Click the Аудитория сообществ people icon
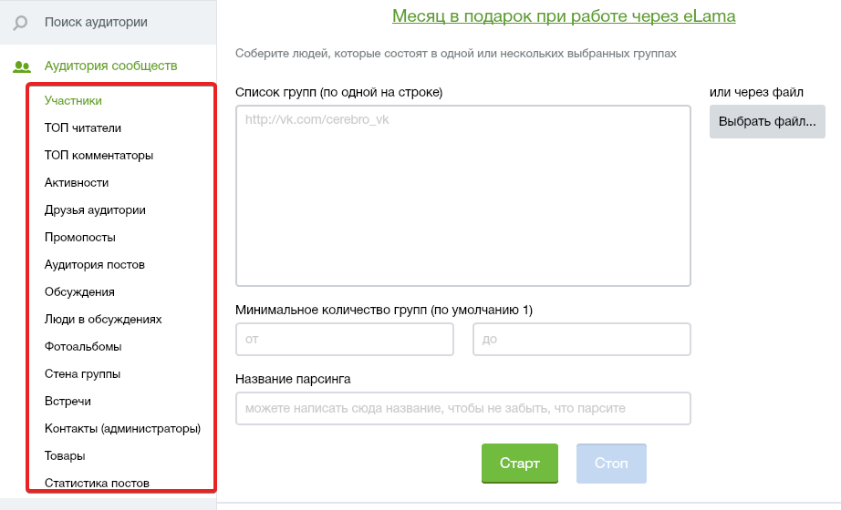 22,66
